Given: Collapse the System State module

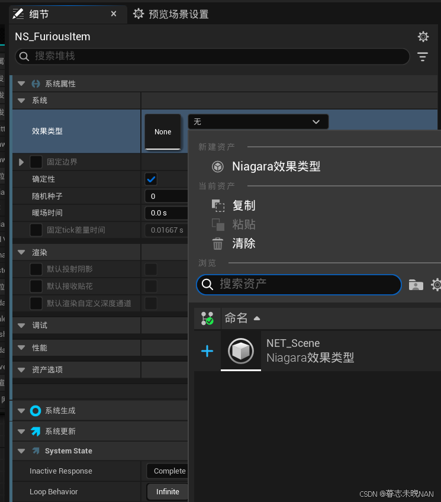Looking at the screenshot, I should [21, 450].
